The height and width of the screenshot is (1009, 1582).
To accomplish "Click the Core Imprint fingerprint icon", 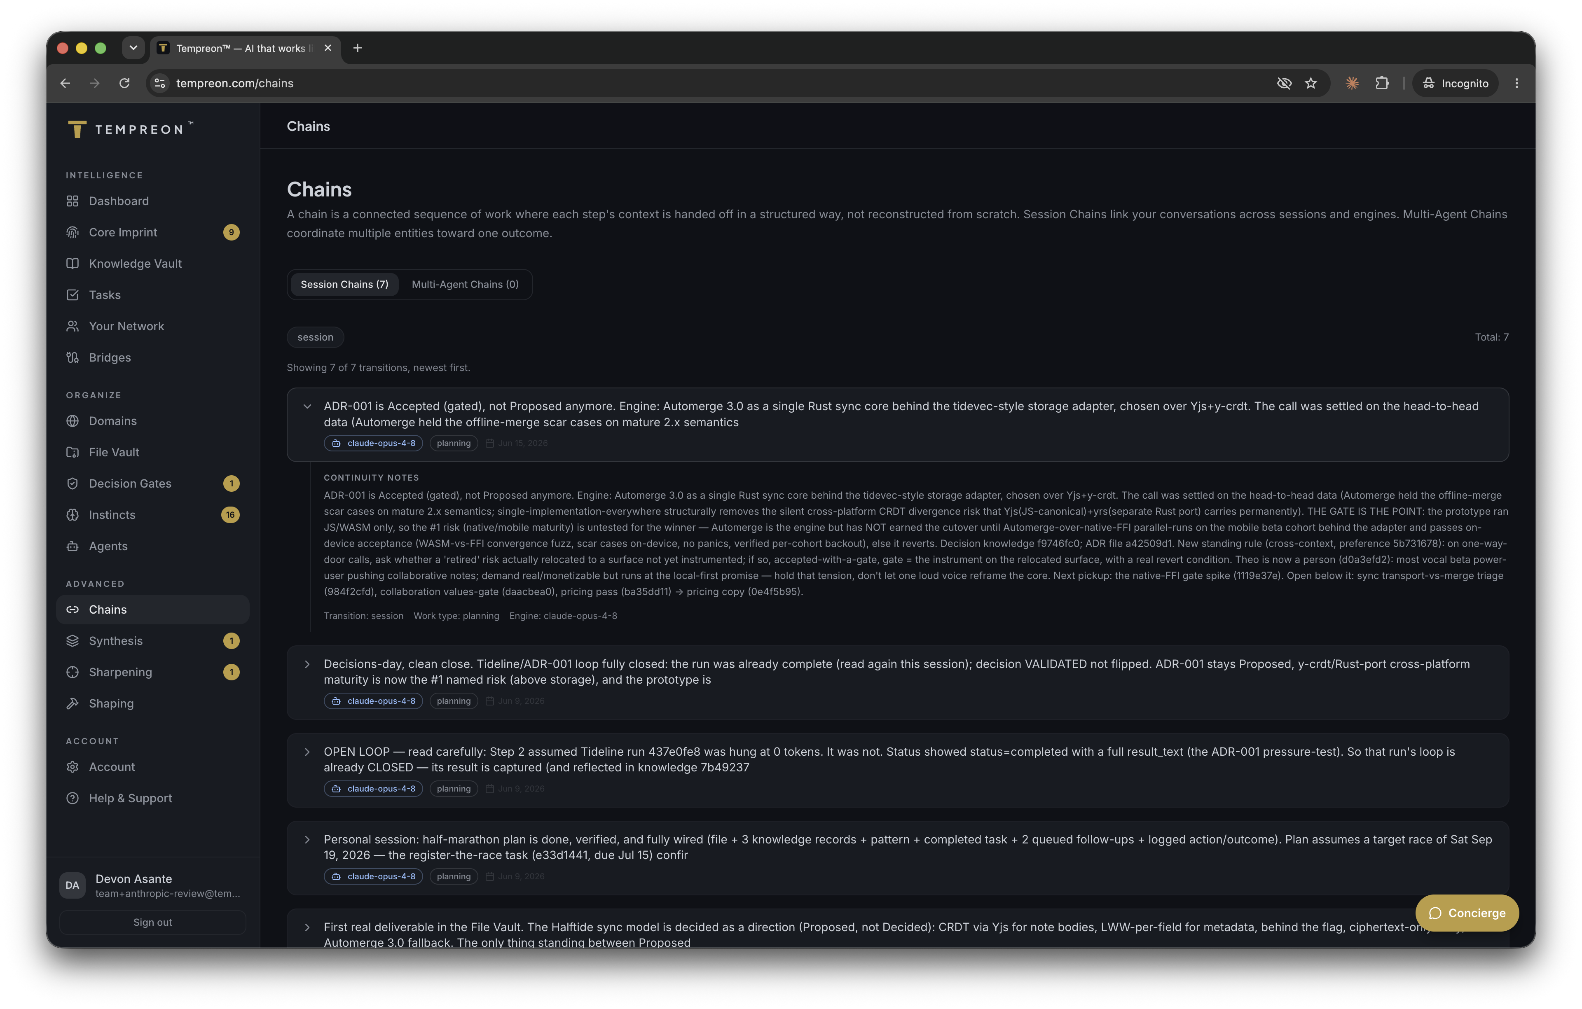I will [72, 233].
